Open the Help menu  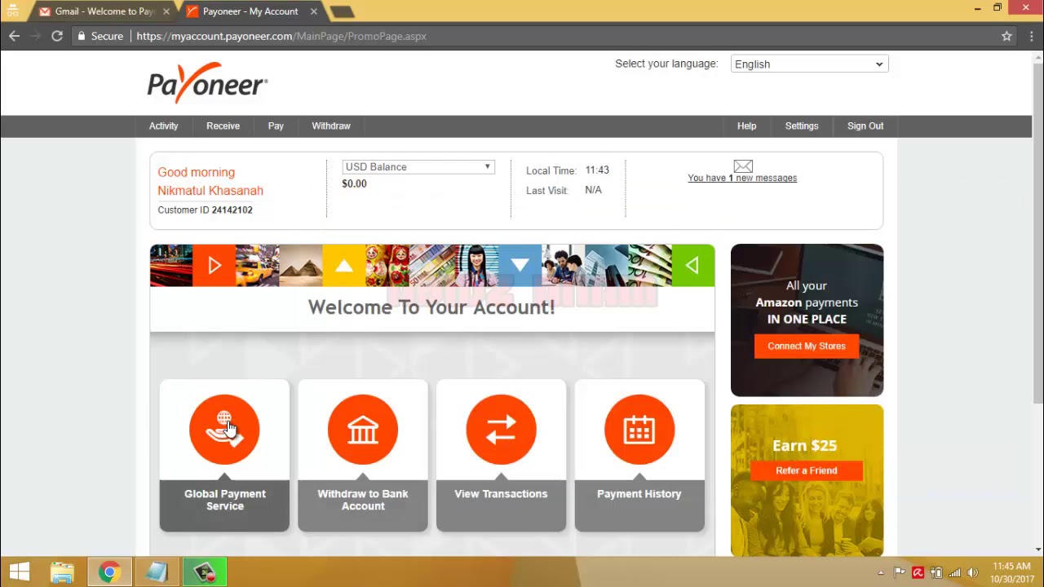click(746, 126)
